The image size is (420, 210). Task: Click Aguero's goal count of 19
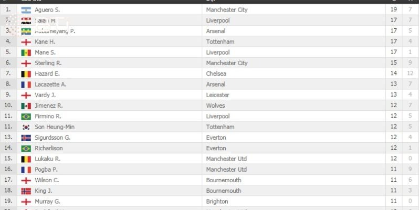[394, 10]
